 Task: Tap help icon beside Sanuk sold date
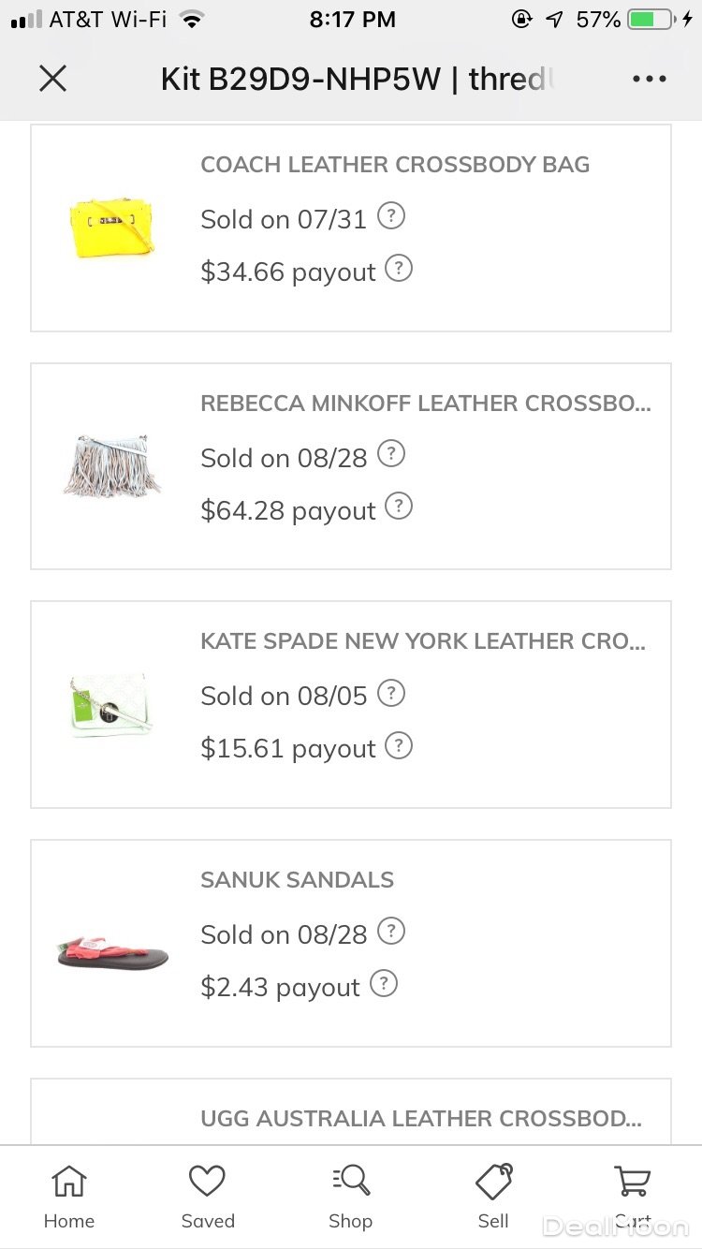tap(391, 932)
